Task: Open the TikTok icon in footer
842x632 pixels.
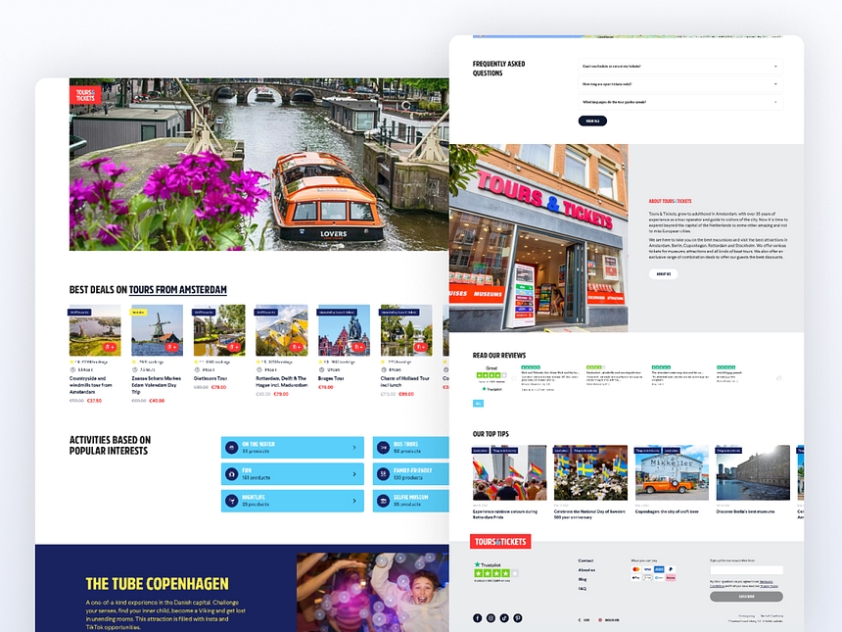Action: [x=504, y=618]
